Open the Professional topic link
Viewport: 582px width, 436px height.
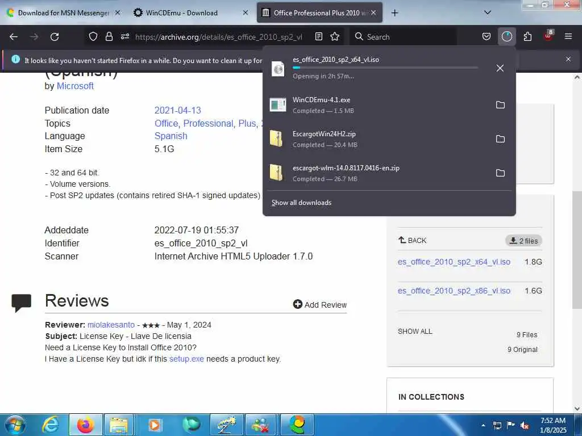click(x=209, y=123)
